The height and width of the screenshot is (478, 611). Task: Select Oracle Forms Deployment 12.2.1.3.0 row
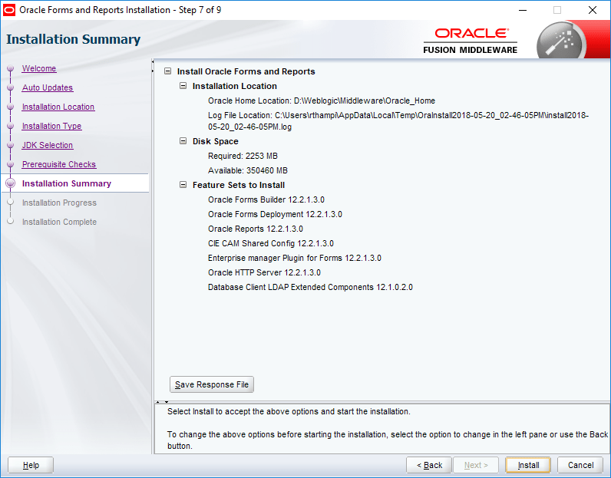click(x=275, y=214)
